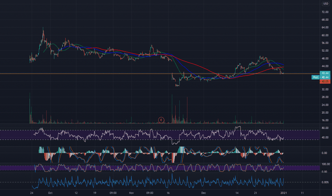Viewport: 332px width, 196px height.
Task: Click the 48.00 price axis label
Action: point(325,58)
